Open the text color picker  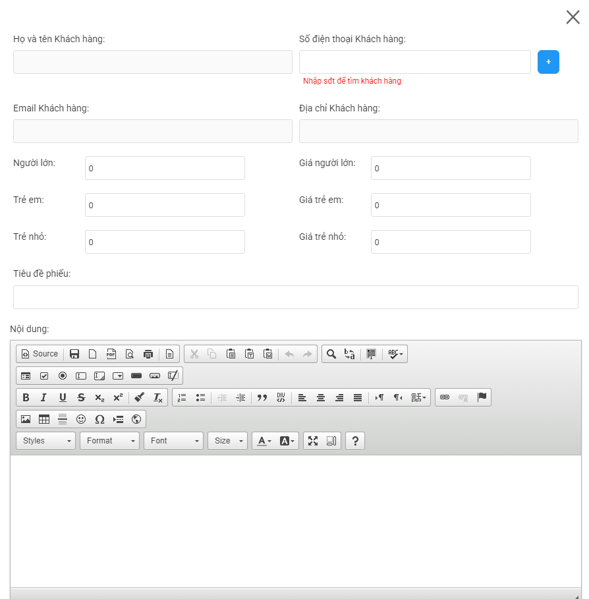pyautogui.click(x=264, y=441)
